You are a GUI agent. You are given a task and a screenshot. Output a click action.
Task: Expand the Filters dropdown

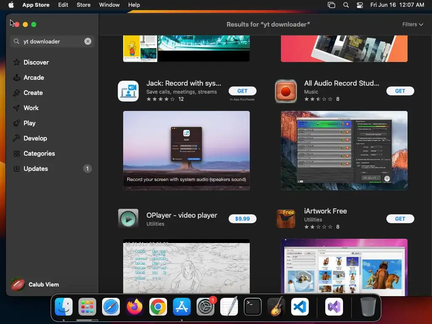[x=413, y=24]
